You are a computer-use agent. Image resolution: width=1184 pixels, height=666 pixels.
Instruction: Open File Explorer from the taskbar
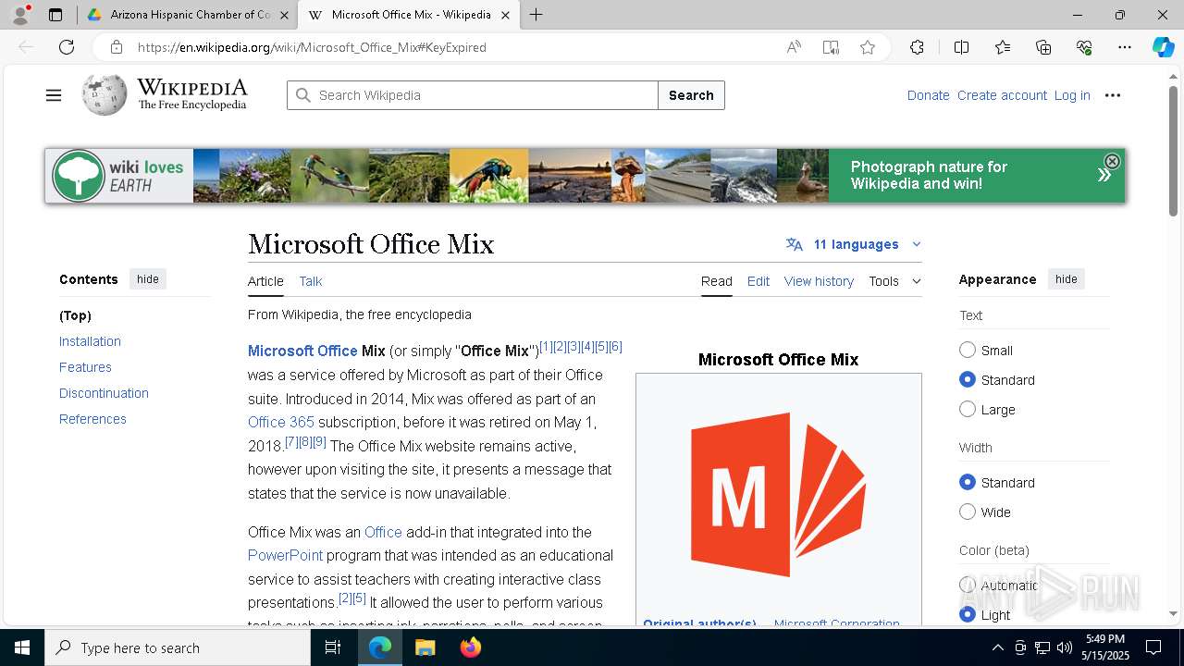click(x=425, y=647)
